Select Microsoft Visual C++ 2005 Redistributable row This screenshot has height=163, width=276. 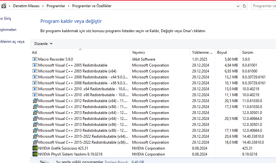[x=153, y=65]
